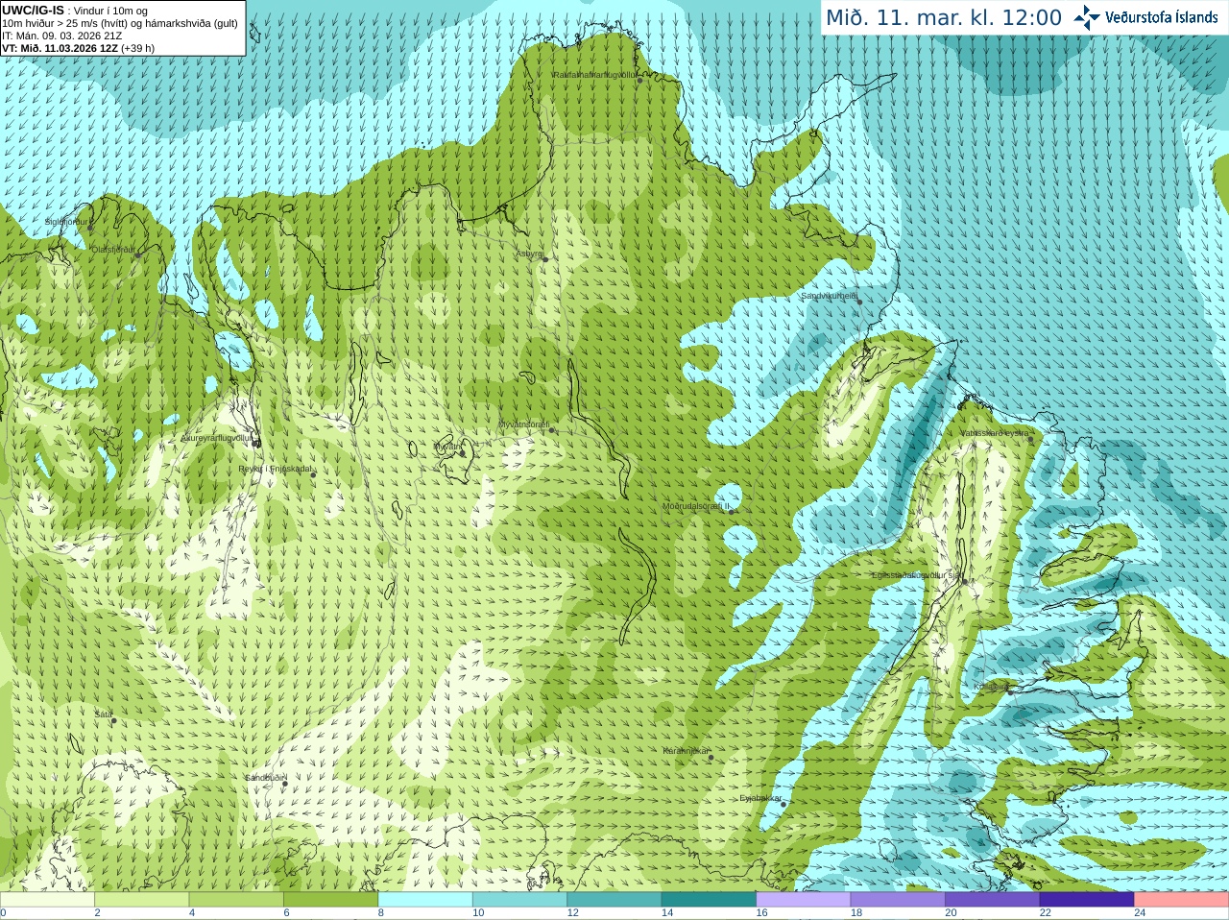1229x920 pixels.
Task: Click the Sáta station label
Action: pos(103,714)
